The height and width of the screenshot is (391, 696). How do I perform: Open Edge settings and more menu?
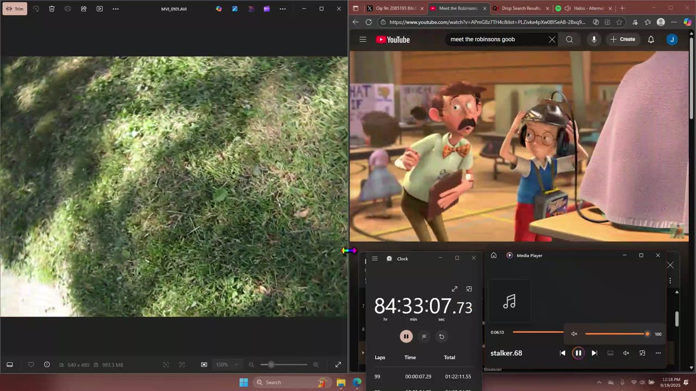tap(674, 22)
